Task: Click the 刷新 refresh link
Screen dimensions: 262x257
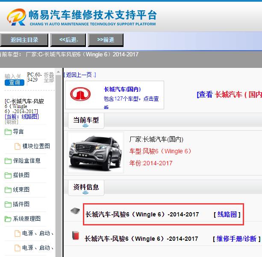Action: point(12,122)
